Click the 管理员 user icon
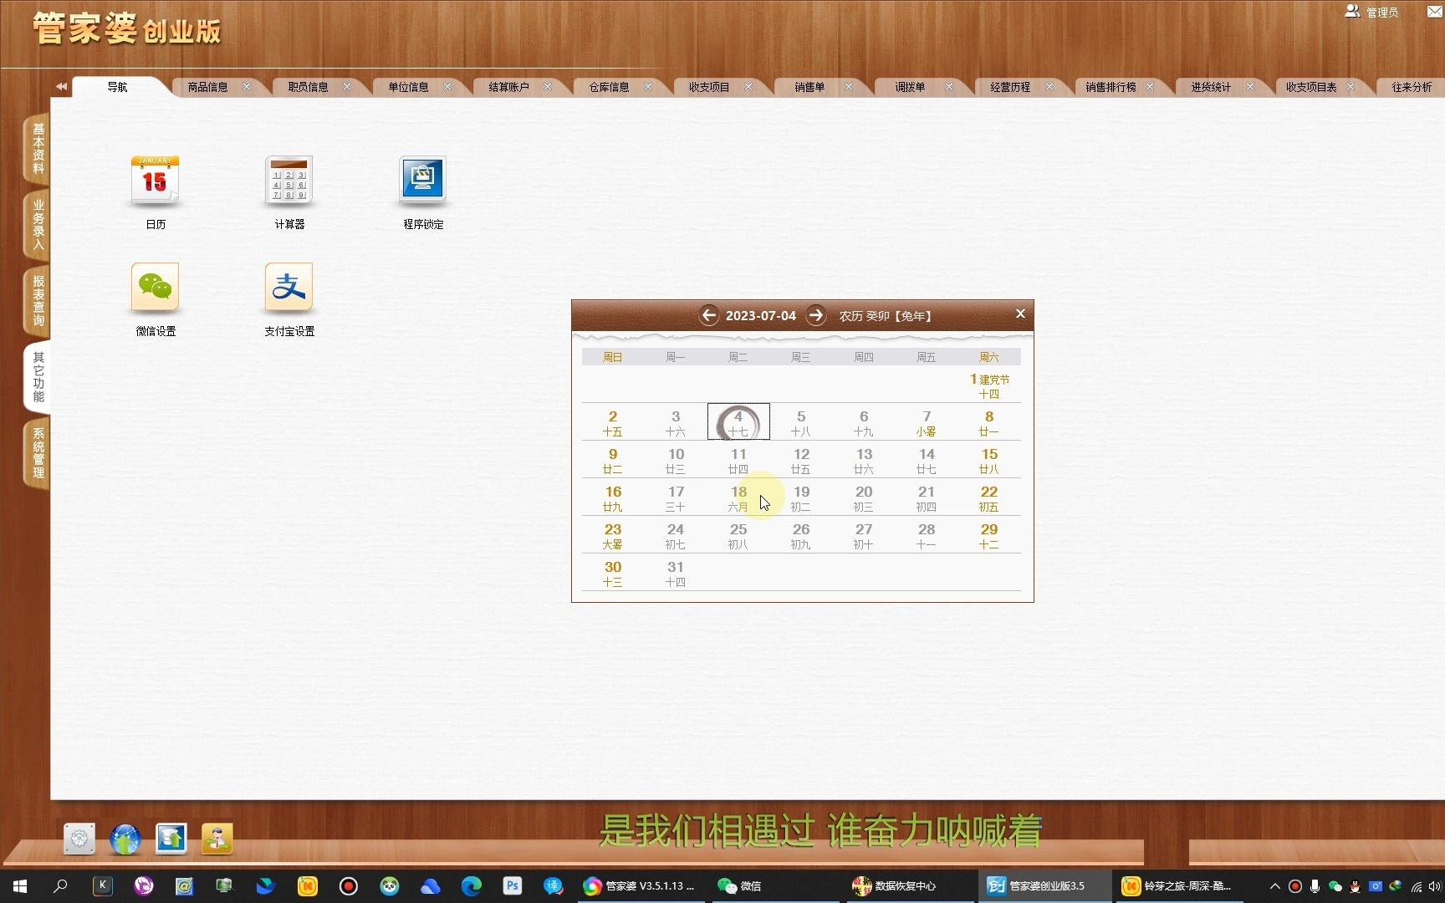This screenshot has height=903, width=1445. click(1352, 11)
